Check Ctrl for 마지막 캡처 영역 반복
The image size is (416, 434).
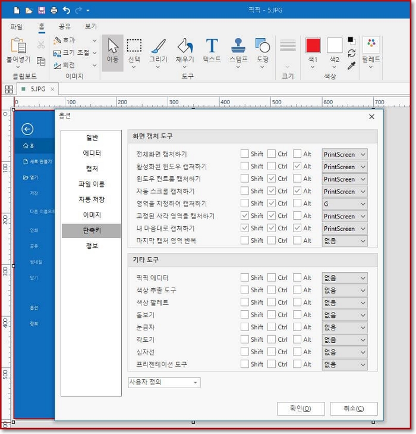(x=272, y=241)
